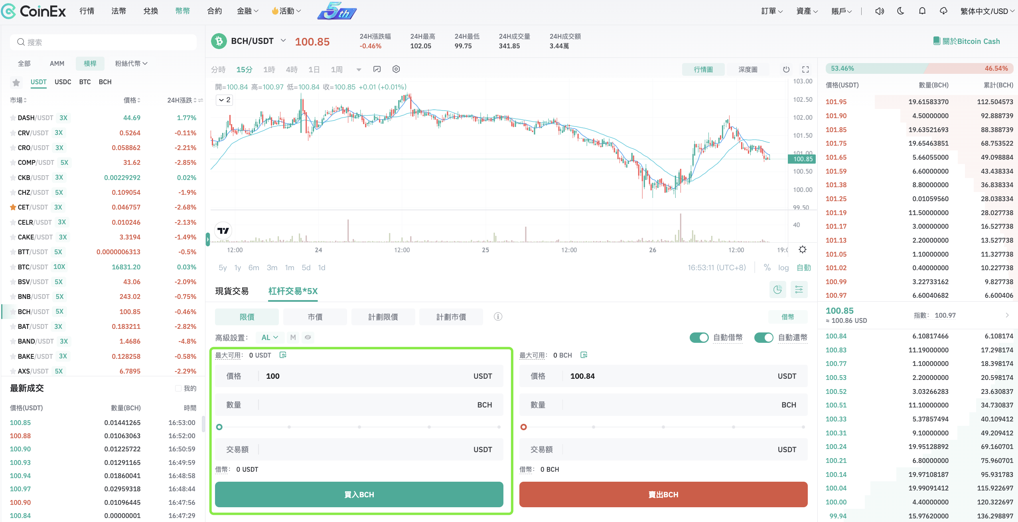Viewport: 1018px width, 522px height.
Task: Click the CoinEx logo
Action: point(34,11)
